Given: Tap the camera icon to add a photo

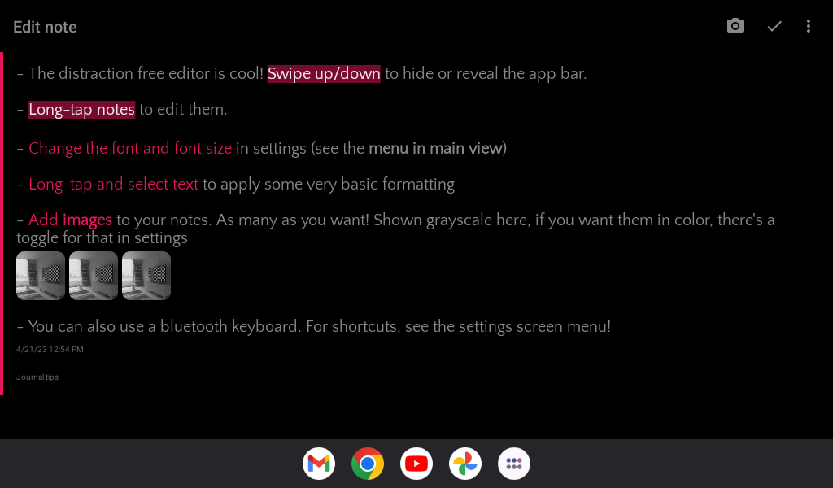Looking at the screenshot, I should [x=735, y=26].
